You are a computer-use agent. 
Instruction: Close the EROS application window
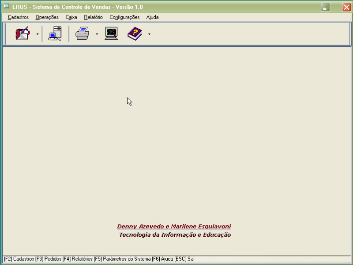346,7
